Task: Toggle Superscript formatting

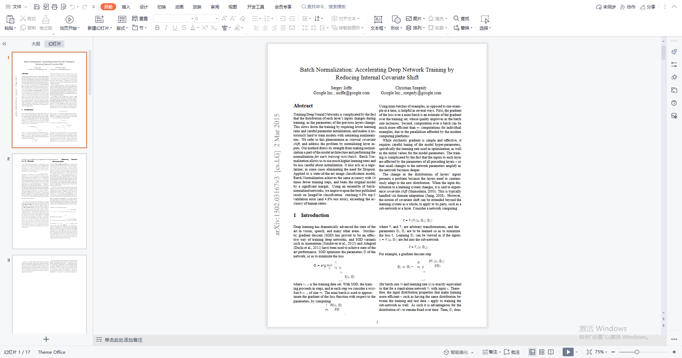Action: point(205,28)
